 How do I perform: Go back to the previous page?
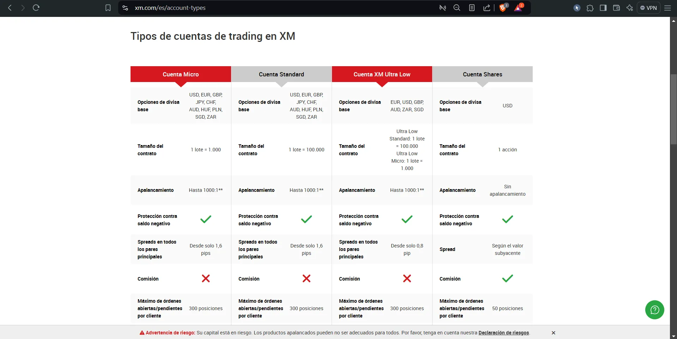10,8
